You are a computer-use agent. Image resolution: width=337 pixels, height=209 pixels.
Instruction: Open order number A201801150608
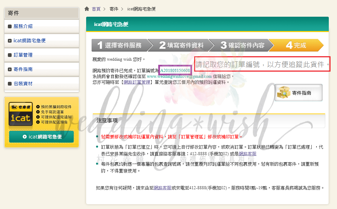click(175, 71)
